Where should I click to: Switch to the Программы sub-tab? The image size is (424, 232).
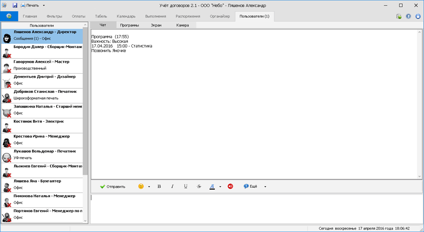(x=130, y=25)
